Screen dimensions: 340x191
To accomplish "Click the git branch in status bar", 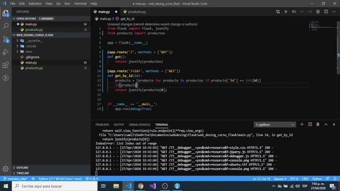I will 15,179.
